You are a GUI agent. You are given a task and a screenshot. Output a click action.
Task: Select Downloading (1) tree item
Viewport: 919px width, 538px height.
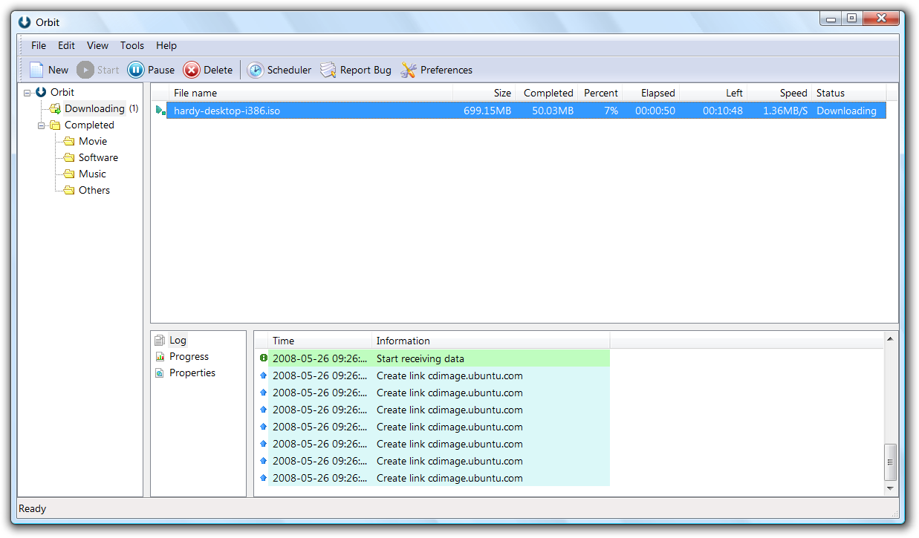(101, 108)
